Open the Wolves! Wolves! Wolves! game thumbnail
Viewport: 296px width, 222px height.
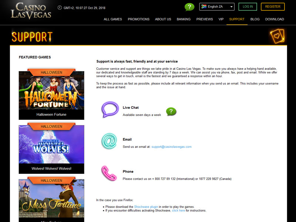tap(51, 144)
